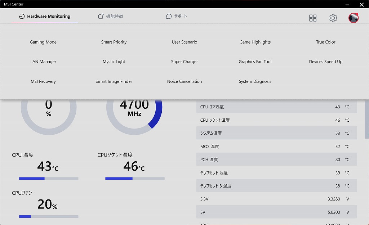Click the 3.3280 voltage value
The width and height of the screenshot is (369, 225).
click(x=334, y=199)
